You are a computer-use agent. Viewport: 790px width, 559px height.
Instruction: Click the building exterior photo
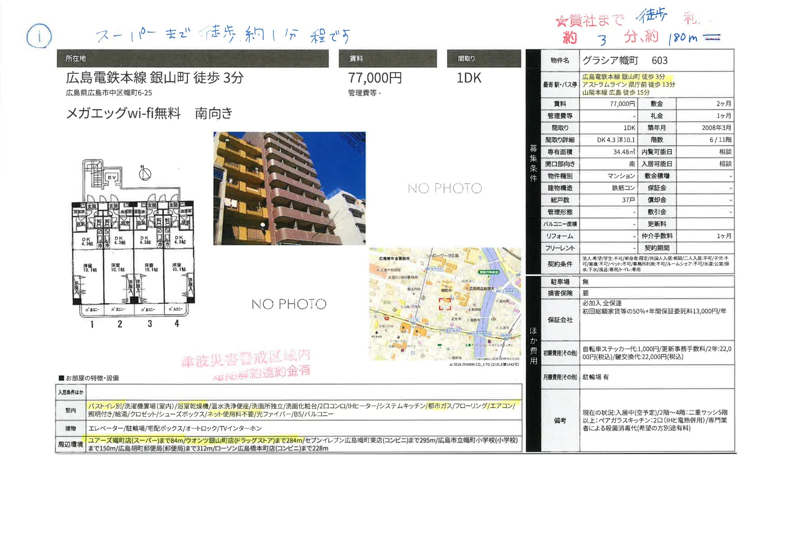[x=289, y=188]
